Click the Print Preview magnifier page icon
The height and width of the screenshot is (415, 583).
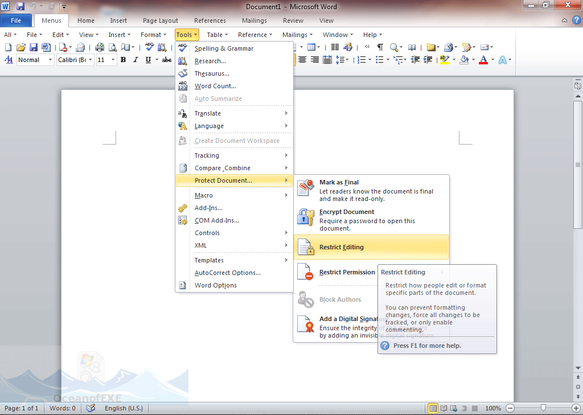point(112,47)
